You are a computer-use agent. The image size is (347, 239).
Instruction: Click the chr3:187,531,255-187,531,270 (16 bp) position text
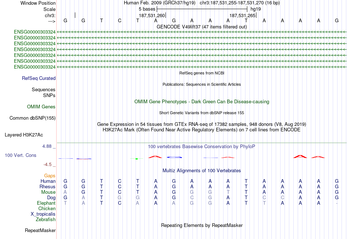pyautogui.click(x=240, y=3)
